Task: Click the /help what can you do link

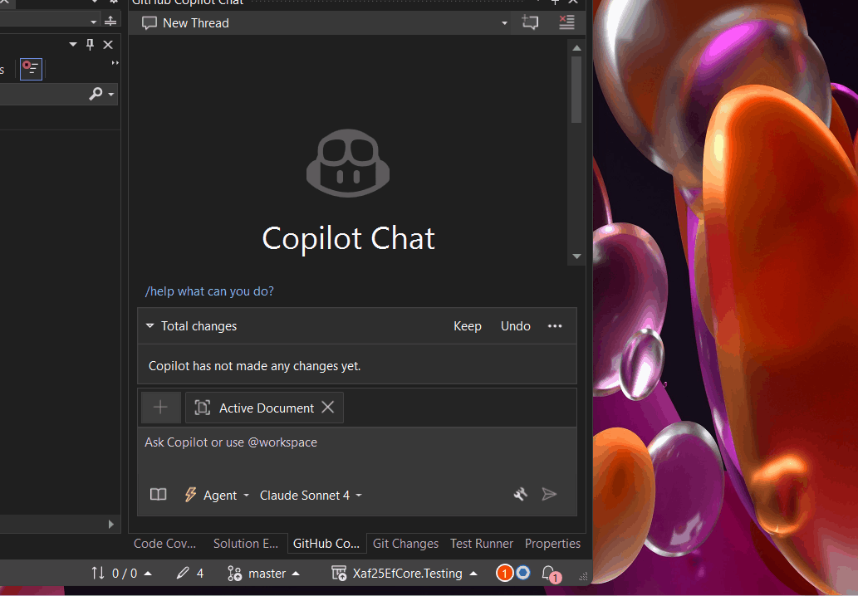Action: (209, 291)
